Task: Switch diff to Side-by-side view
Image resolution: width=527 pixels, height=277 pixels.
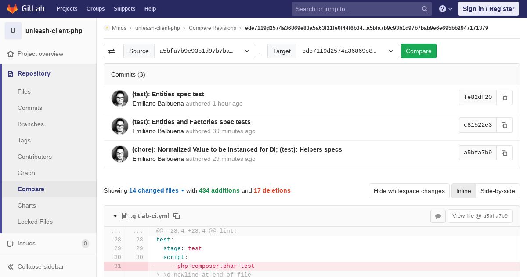Action: [x=497, y=191]
